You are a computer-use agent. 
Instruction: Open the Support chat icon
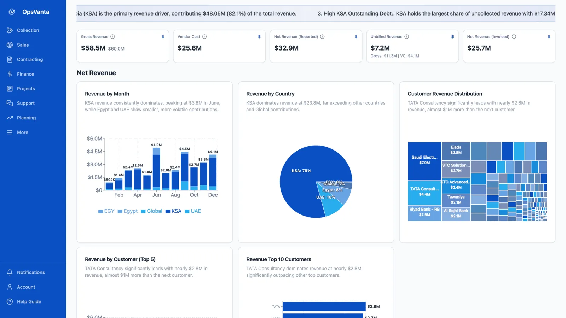pyautogui.click(x=10, y=103)
